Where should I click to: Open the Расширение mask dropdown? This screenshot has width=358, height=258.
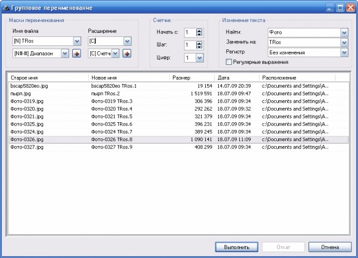127,41
